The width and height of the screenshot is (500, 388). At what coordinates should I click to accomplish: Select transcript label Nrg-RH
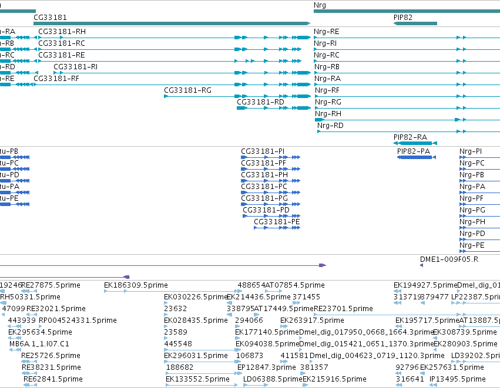point(328,114)
